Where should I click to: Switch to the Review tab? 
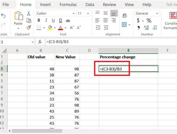point(109,4)
